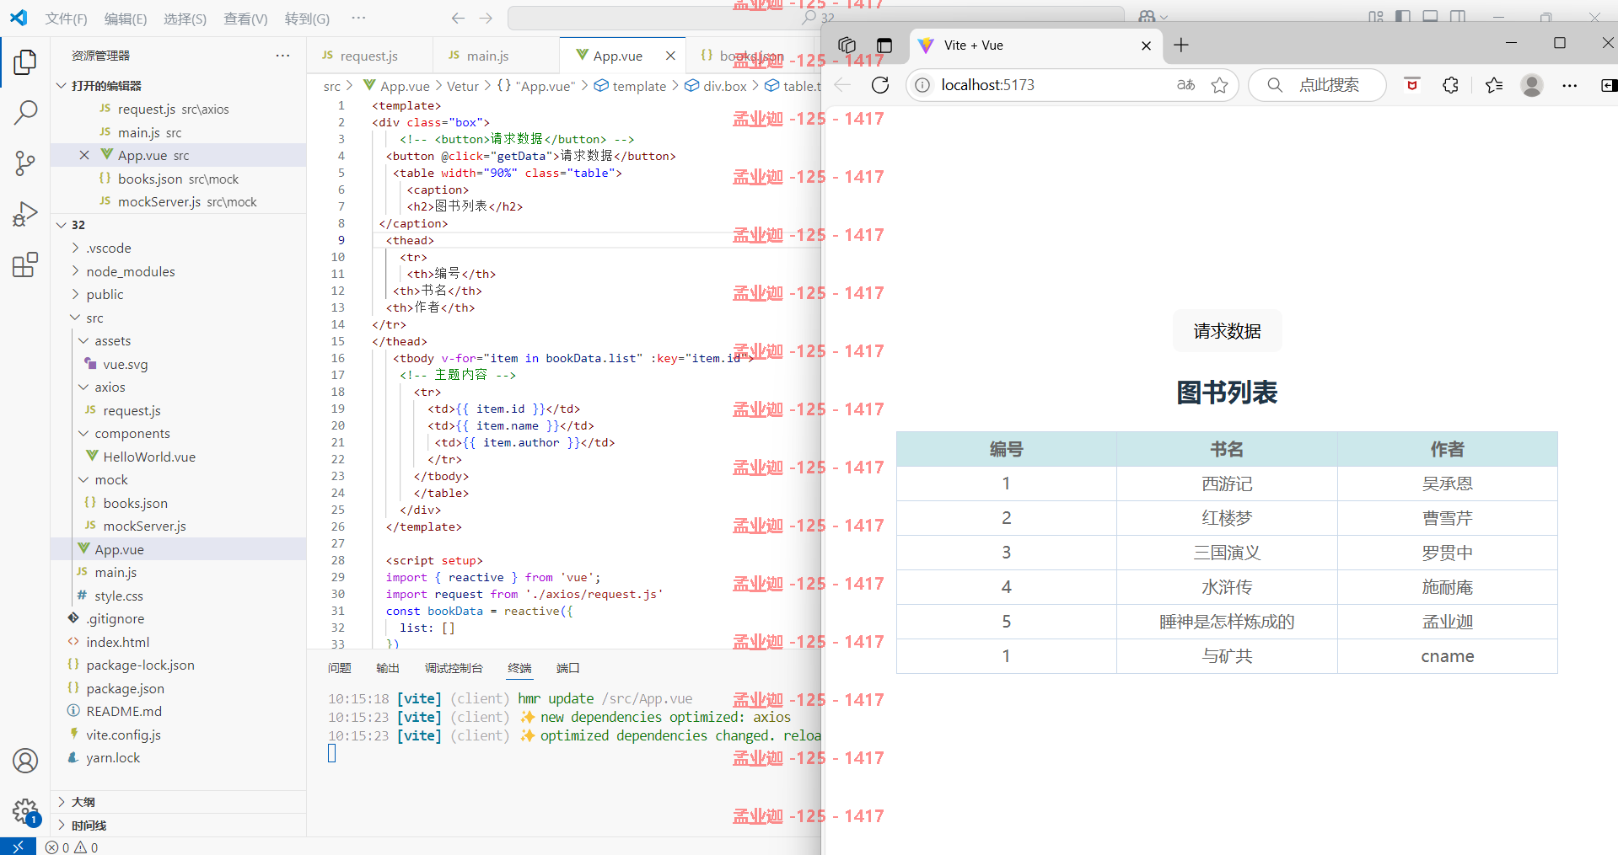
Task: Open browser extensions puzzle icon
Action: click(x=1450, y=85)
